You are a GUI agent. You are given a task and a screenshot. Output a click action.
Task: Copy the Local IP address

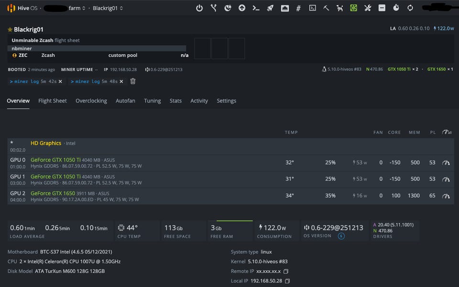pos(286,281)
